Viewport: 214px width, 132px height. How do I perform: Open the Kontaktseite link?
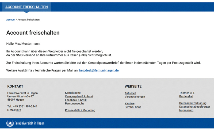(73, 93)
